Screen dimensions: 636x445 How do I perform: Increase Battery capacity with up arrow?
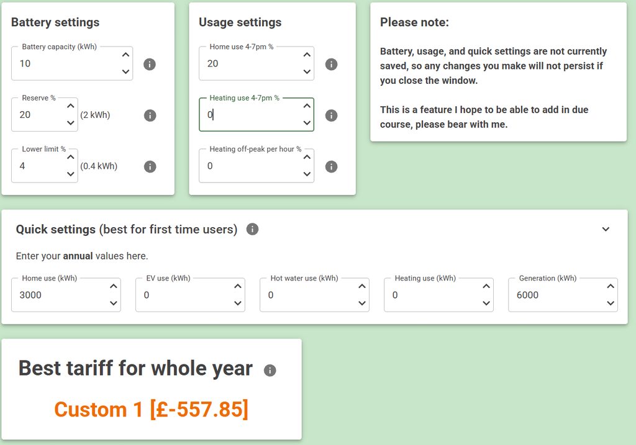tap(126, 55)
